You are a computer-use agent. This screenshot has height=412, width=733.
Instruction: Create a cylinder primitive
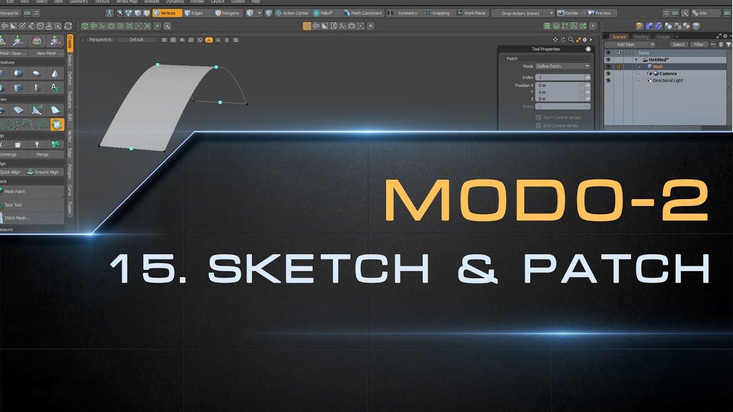tap(18, 88)
